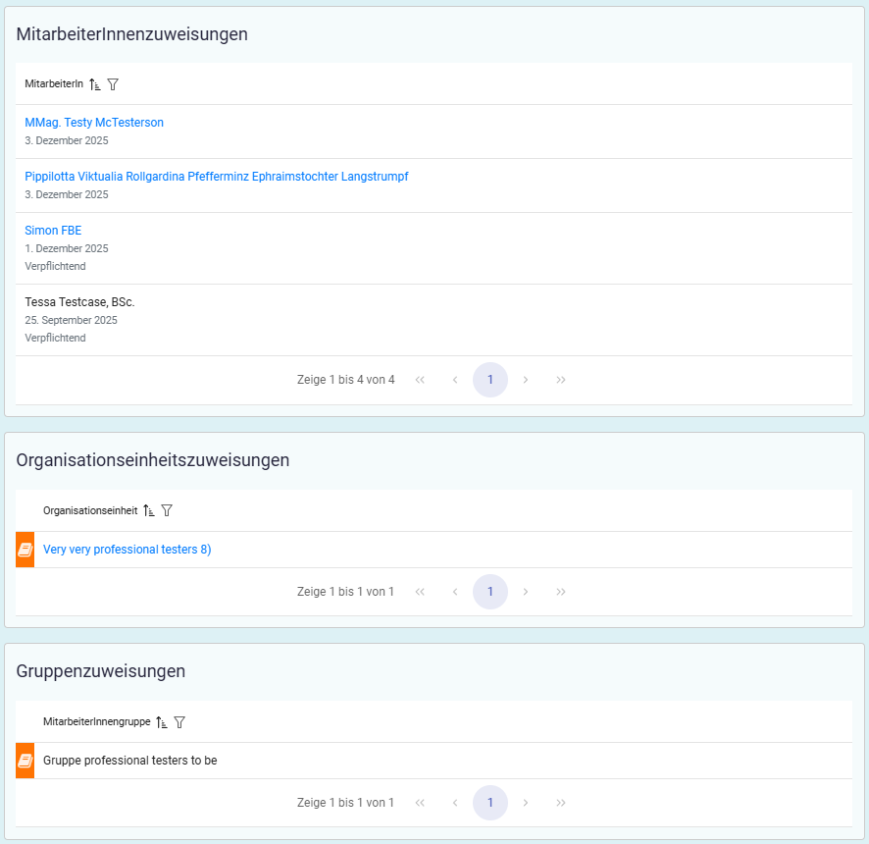The width and height of the screenshot is (869, 844).
Task: Go to next page in MitarbeiterInnenzuweisungen table
Action: [526, 380]
